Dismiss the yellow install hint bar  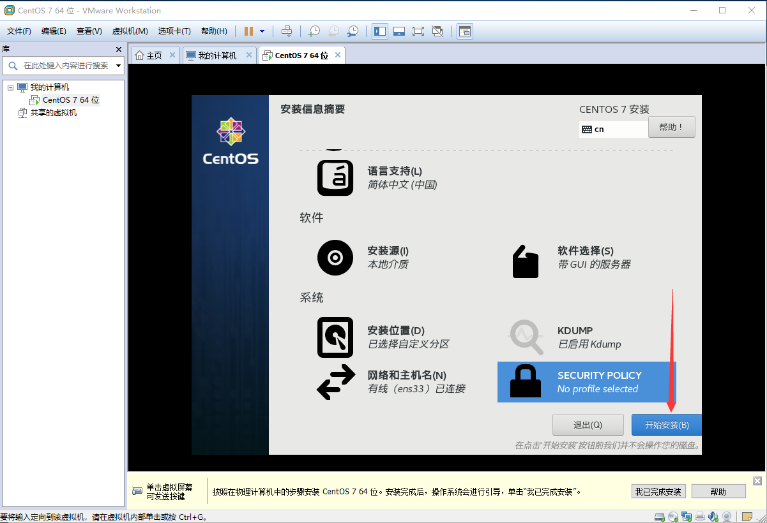tap(757, 481)
